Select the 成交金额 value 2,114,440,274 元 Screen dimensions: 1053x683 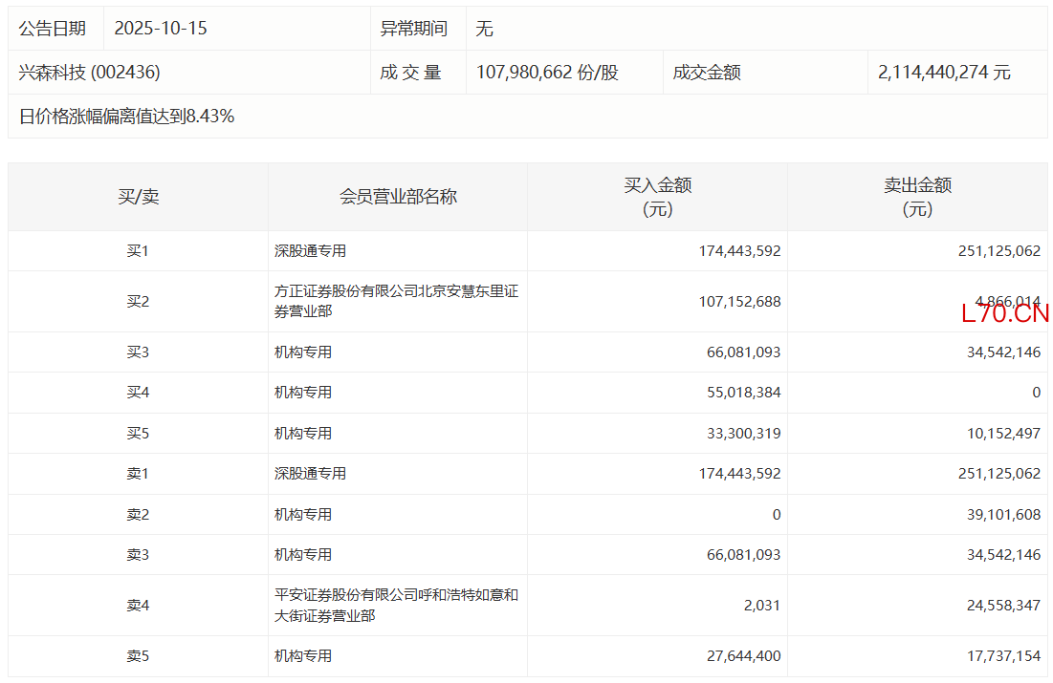(x=944, y=73)
